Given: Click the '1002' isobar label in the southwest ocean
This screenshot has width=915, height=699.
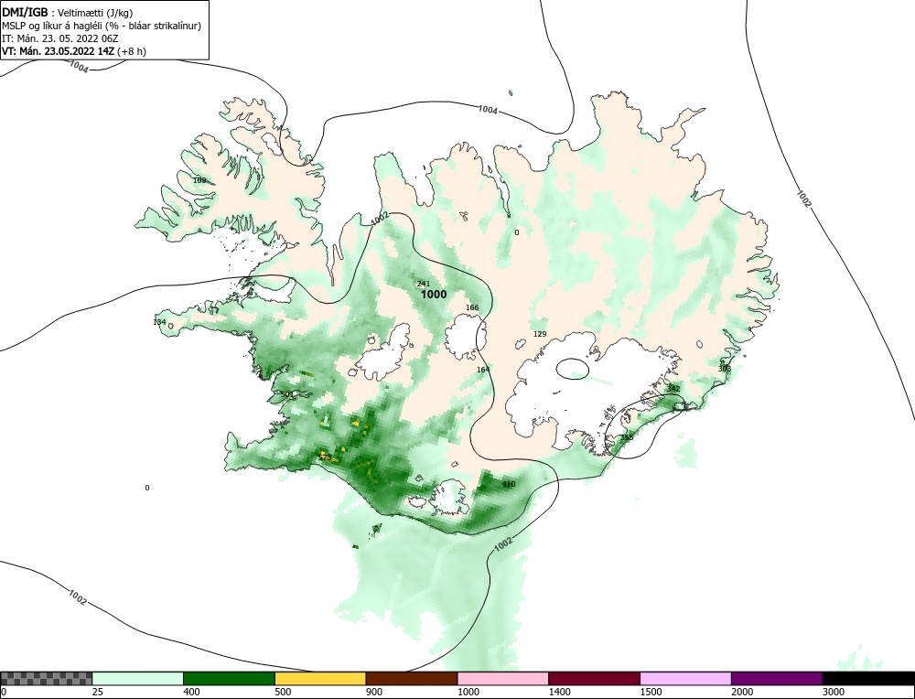Looking at the screenshot, I should (78, 597).
